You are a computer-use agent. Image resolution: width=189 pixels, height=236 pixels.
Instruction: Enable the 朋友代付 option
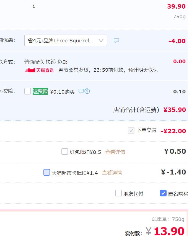point(118,193)
